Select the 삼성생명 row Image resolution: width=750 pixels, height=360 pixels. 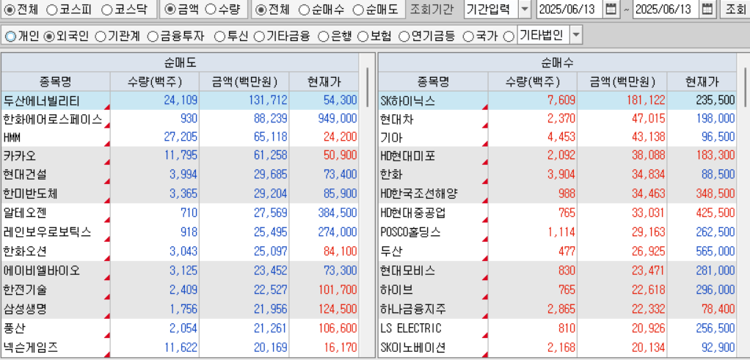click(180, 309)
